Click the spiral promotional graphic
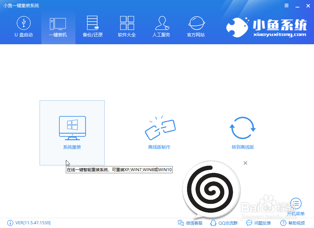Screen dimensions: 314x228 pos(211,190)
